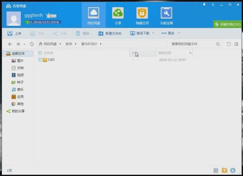Image resolution: width=243 pixels, height=176 pixels.
Task: Open 我的分享 in sidebar
Action: tap(16, 111)
